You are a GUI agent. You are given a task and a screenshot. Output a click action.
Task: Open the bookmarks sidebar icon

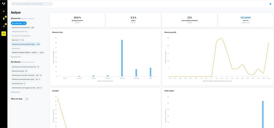pos(4,19)
